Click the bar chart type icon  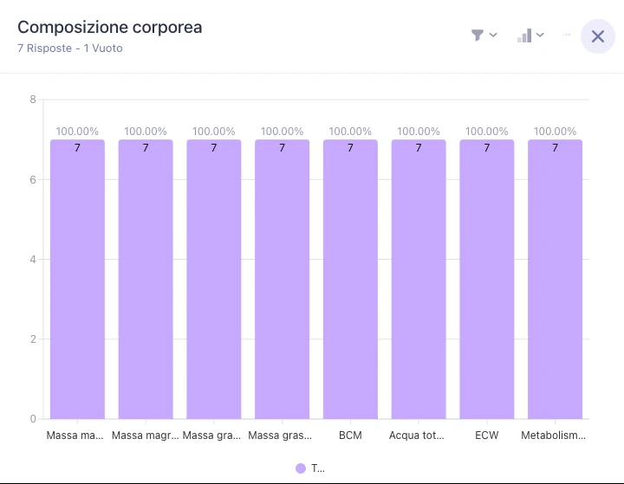[x=524, y=35]
